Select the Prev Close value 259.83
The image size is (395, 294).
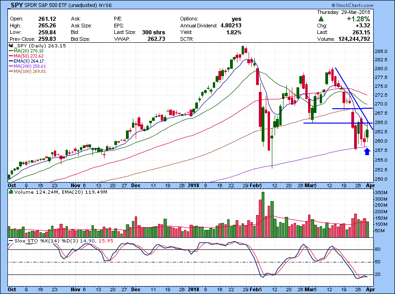point(47,39)
